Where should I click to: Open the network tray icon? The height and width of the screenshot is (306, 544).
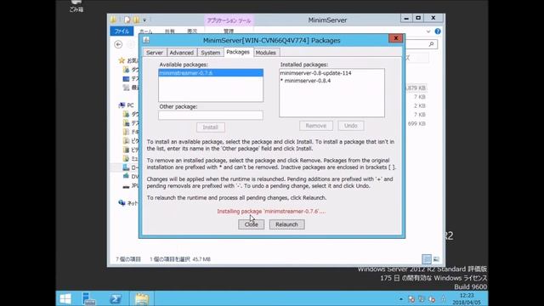click(422, 298)
